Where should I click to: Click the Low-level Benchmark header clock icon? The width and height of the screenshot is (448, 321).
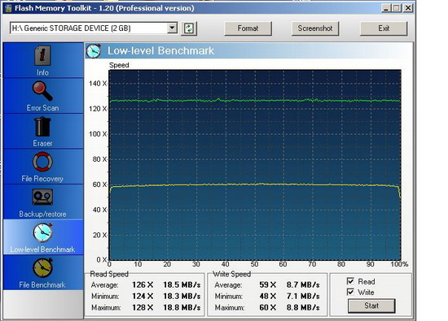[94, 51]
